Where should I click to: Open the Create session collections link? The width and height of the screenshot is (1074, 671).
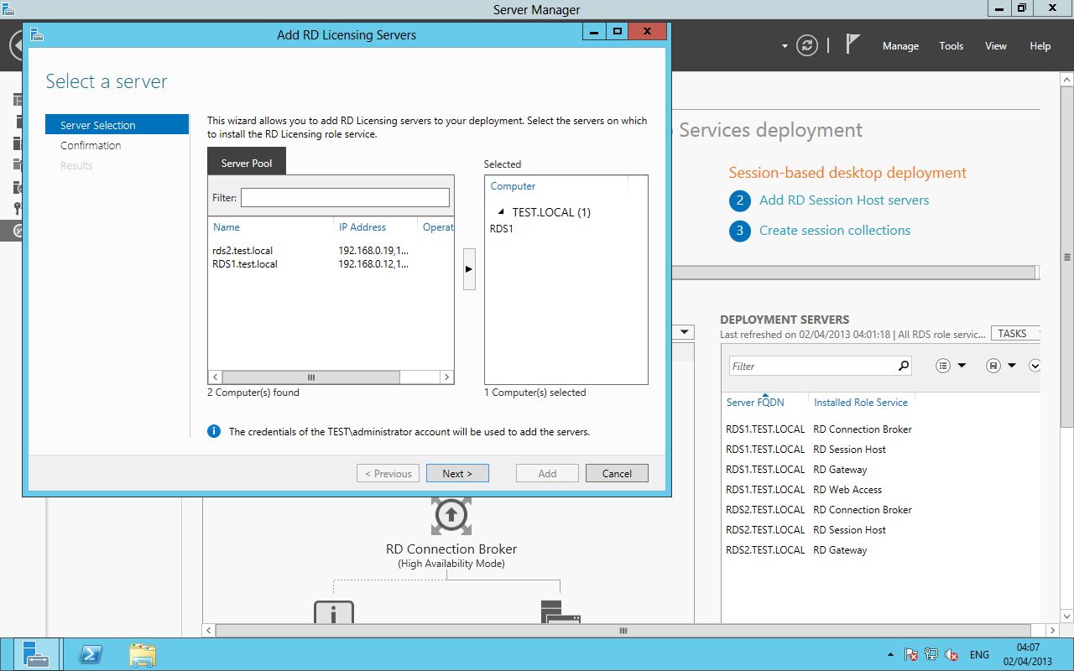pos(835,231)
